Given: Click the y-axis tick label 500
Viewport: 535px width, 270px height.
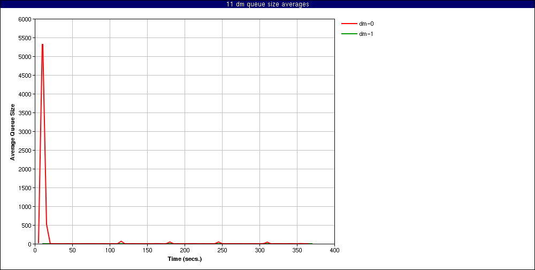Looking at the screenshot, I should pos(27,226).
